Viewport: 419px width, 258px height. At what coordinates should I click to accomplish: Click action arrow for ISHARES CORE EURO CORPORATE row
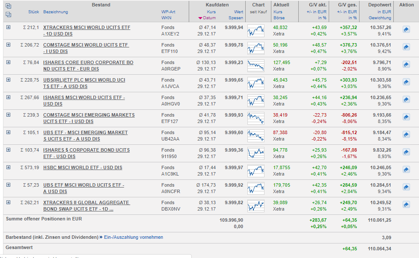[406, 64]
